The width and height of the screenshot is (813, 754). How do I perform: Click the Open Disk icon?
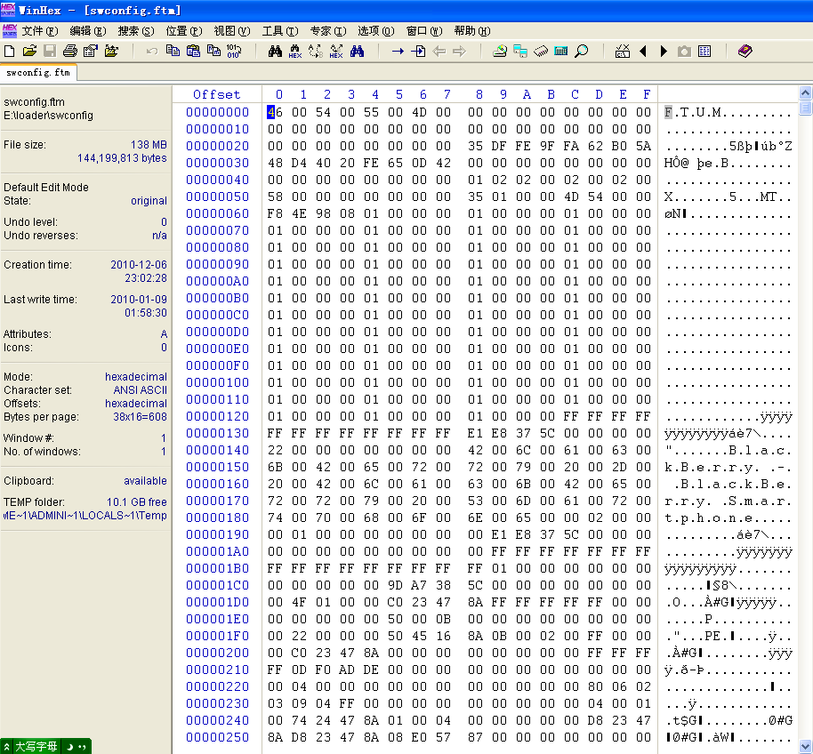coord(500,51)
